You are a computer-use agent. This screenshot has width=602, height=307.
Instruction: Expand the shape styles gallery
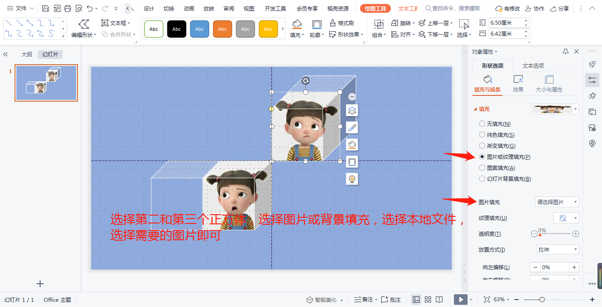coord(282,29)
